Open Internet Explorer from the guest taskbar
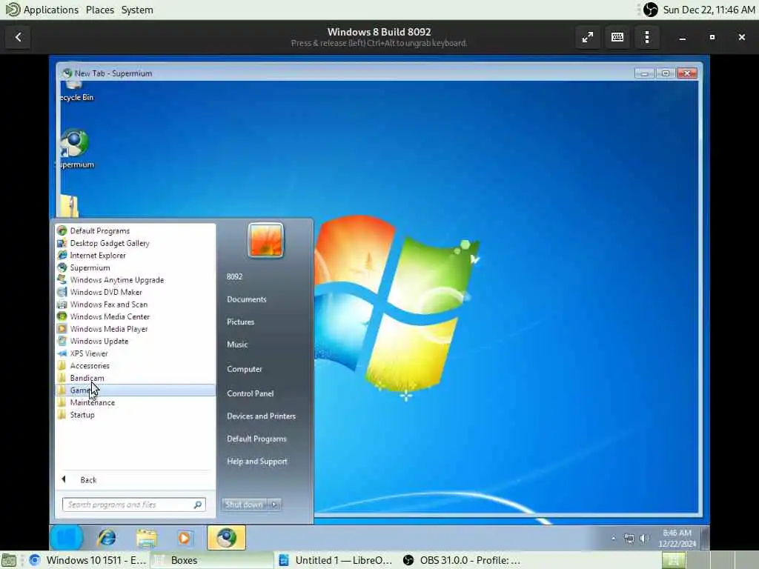 tap(107, 538)
